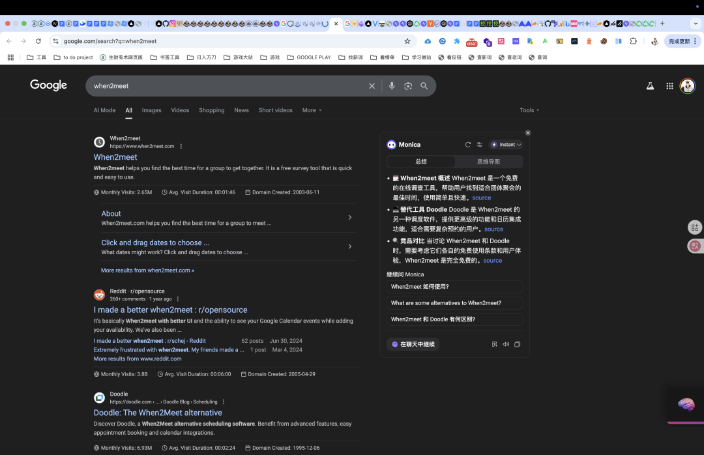Open the Google apps grid
Screen dimensions: 704x455
[669, 86]
